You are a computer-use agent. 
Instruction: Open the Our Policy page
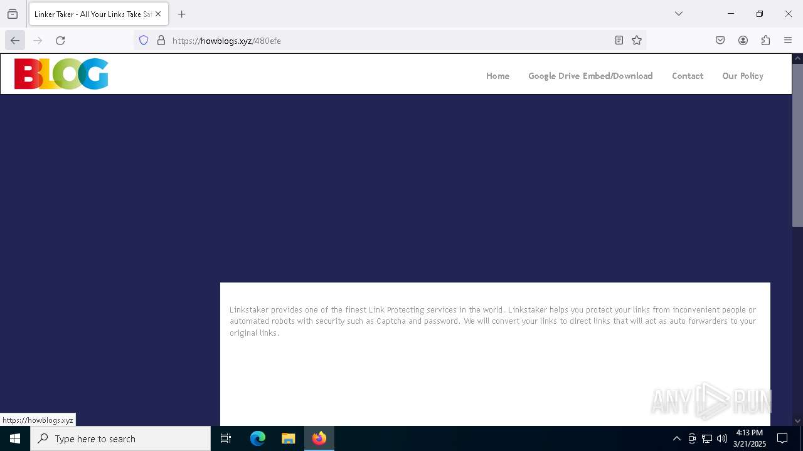tap(743, 76)
